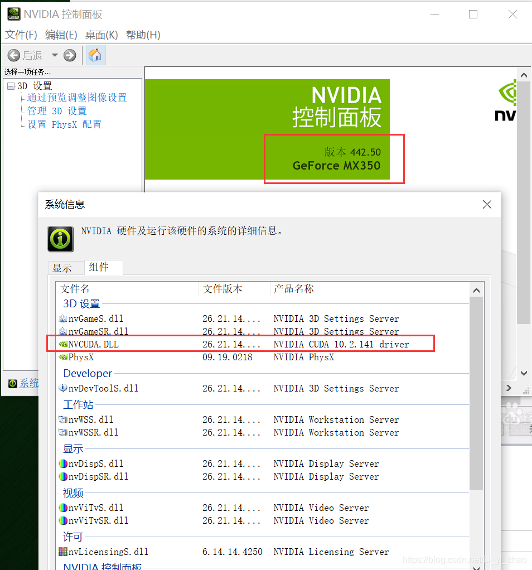Click the 3D 设置 group header in list
532x570 pixels.
82,304
